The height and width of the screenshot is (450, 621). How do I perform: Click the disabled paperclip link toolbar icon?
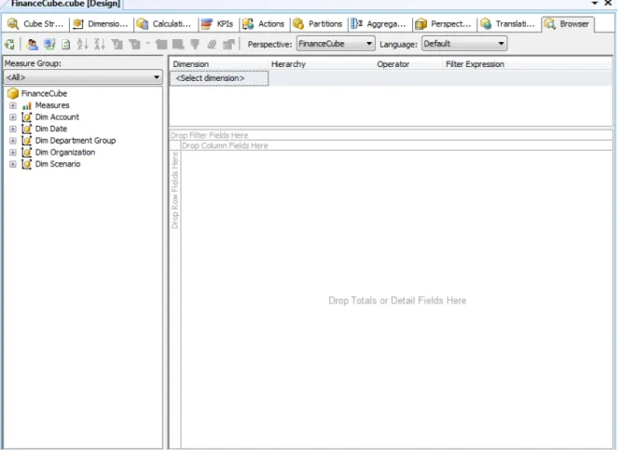click(x=212, y=44)
